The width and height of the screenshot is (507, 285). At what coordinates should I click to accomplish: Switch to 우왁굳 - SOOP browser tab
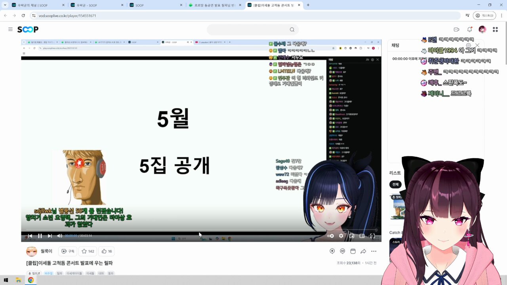tap(97, 5)
